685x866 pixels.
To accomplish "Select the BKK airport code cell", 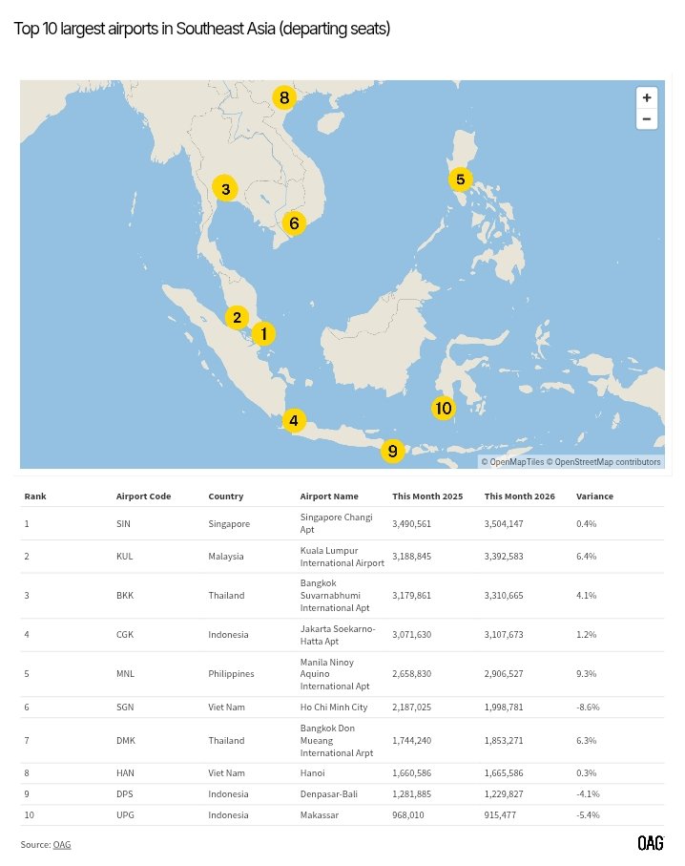I will point(125,596).
